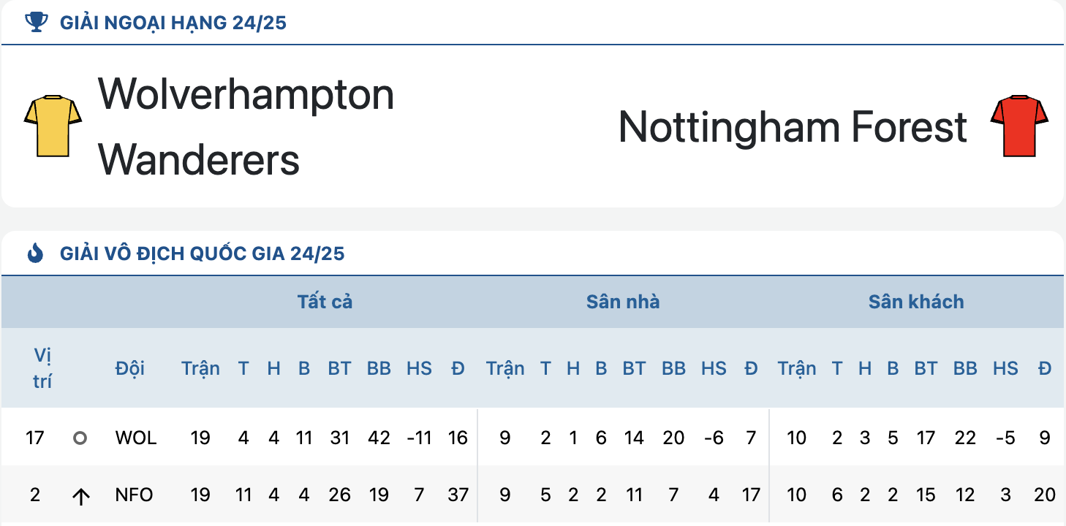This screenshot has height=526, width=1066.
Task: Select the Sân khách column group header
Action: tap(916, 302)
